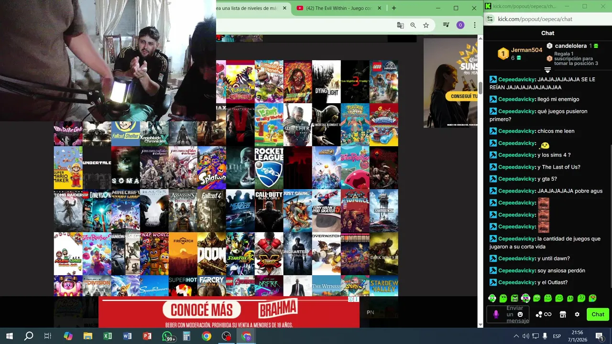
Task: Click chat message 'y until dawn?'
Action: 554,258
